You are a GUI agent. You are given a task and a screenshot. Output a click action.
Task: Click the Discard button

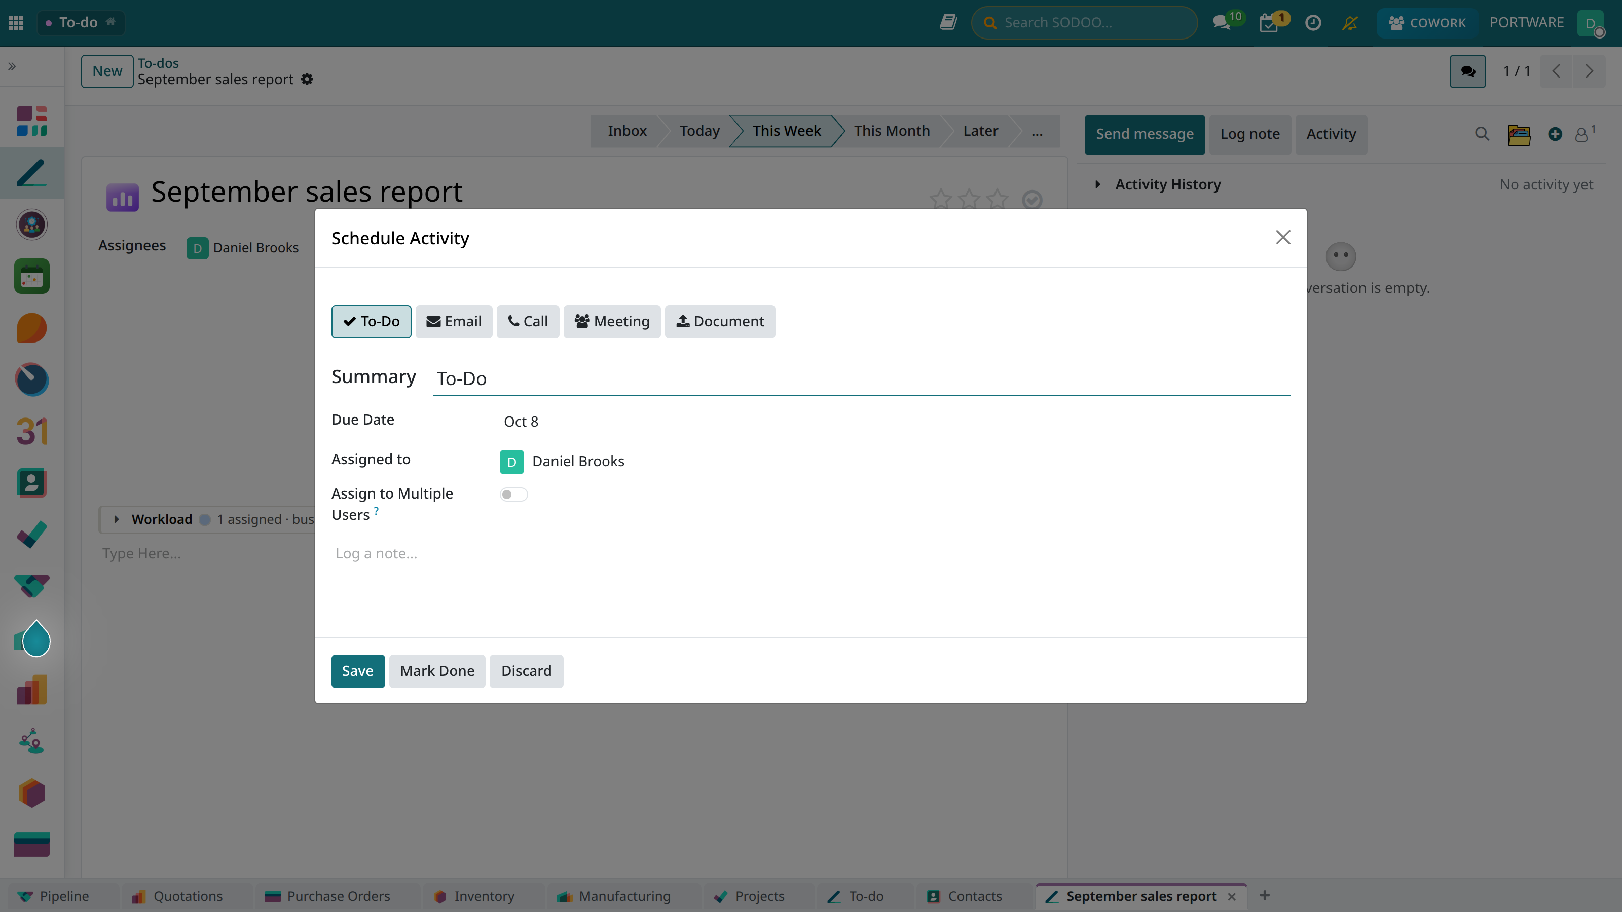coord(526,671)
